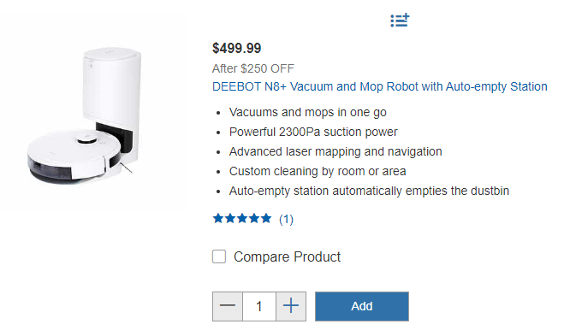Click the laser mapping and navigation bullet
Screen dimensions: 564x330
(x=335, y=151)
